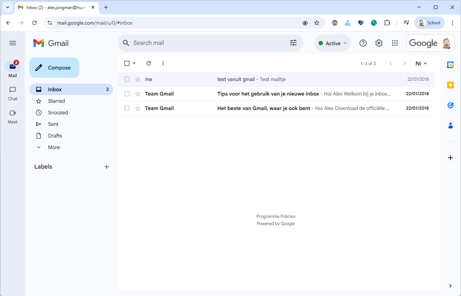Go to the Meet section
The height and width of the screenshot is (296, 461).
coord(12,117)
